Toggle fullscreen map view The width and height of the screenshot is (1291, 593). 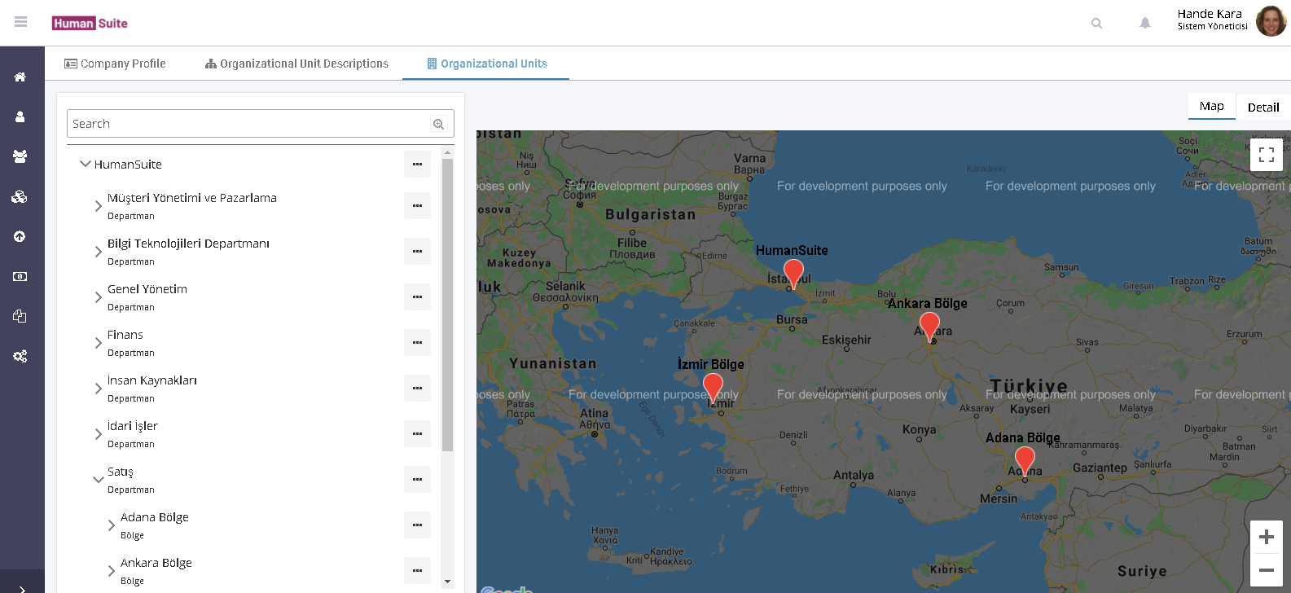point(1266,155)
